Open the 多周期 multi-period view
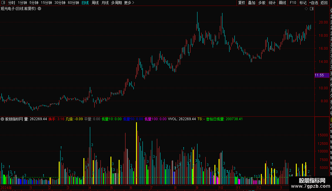 (x=116, y=3)
